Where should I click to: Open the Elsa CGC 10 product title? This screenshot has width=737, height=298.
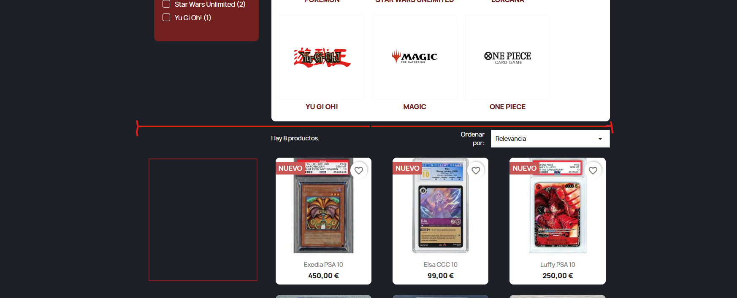click(440, 265)
